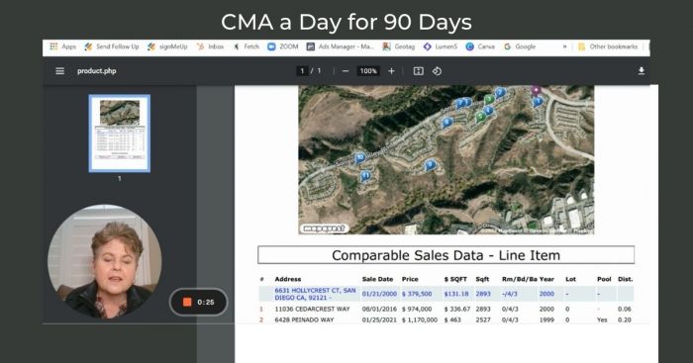Open the Google bookmark
Image resolution: width=693 pixels, height=363 pixels.
520,46
